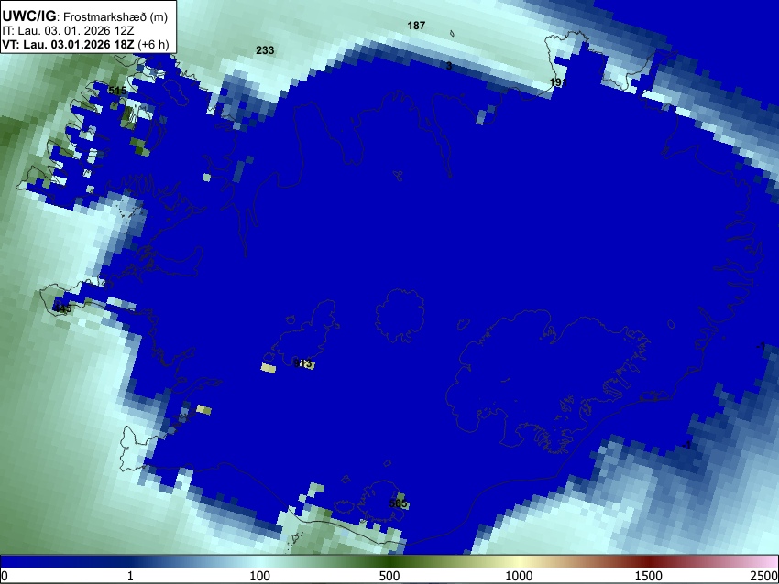
Task: Click the "1" label on the color scale
Action: coord(130,576)
